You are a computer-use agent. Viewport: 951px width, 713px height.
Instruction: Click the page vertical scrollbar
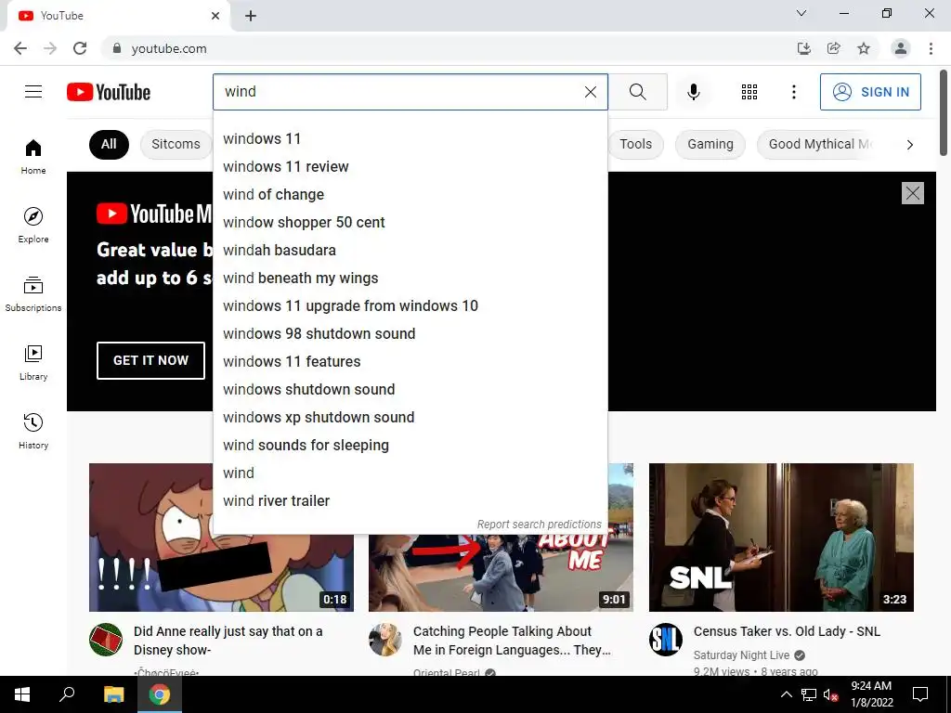(944, 112)
